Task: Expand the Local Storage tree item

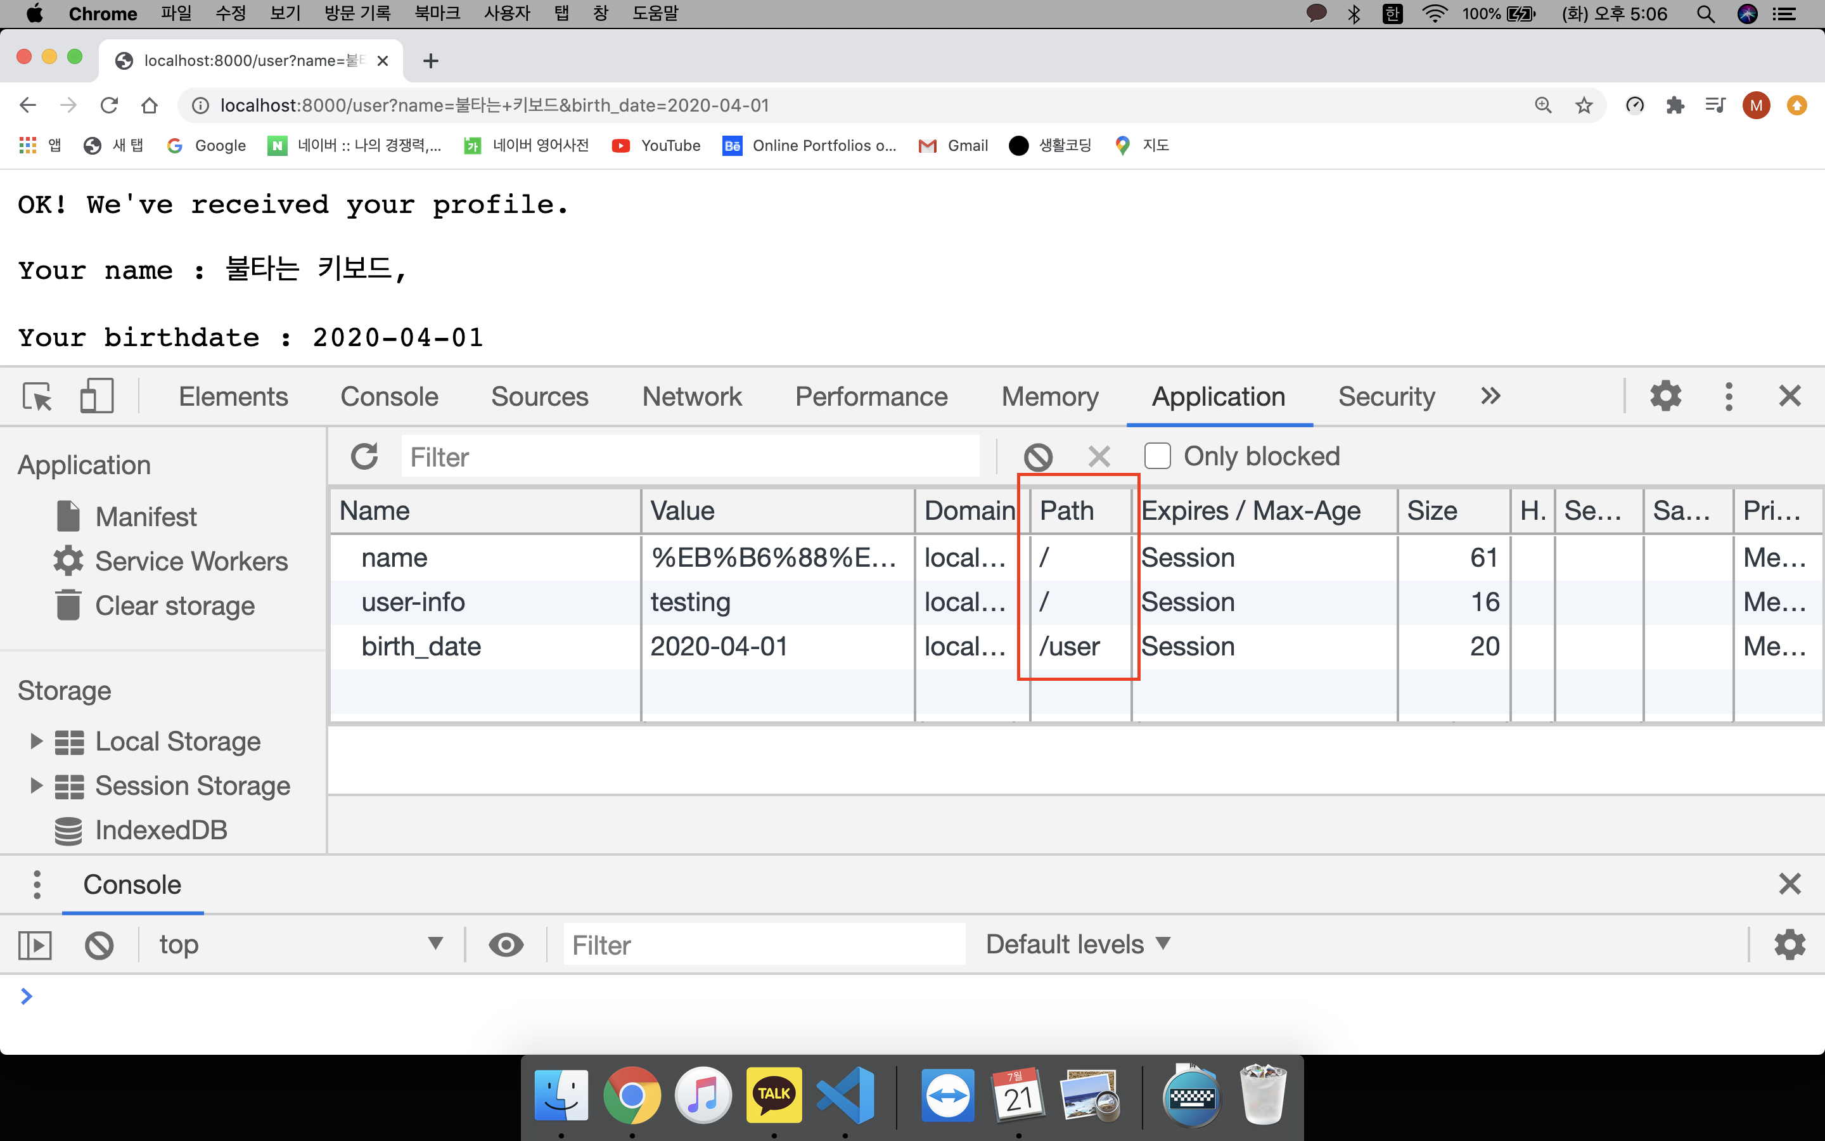Action: [x=36, y=741]
